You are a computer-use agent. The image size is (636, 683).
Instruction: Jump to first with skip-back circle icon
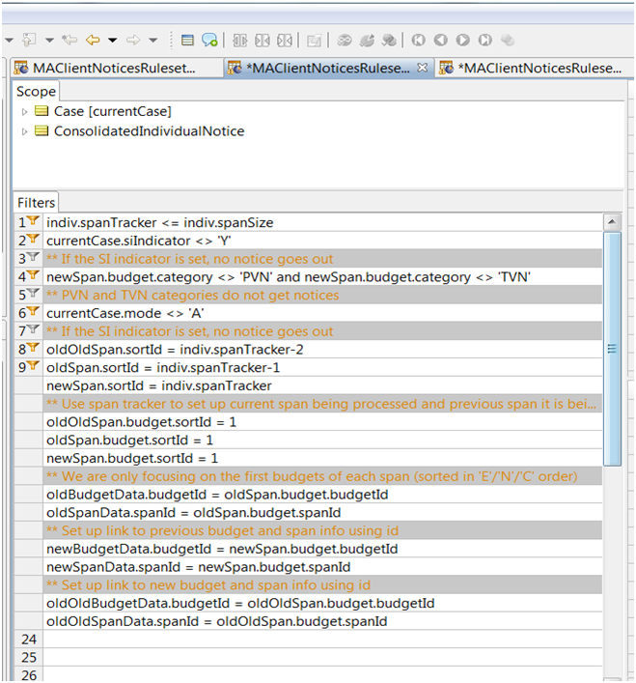pyautogui.click(x=419, y=40)
